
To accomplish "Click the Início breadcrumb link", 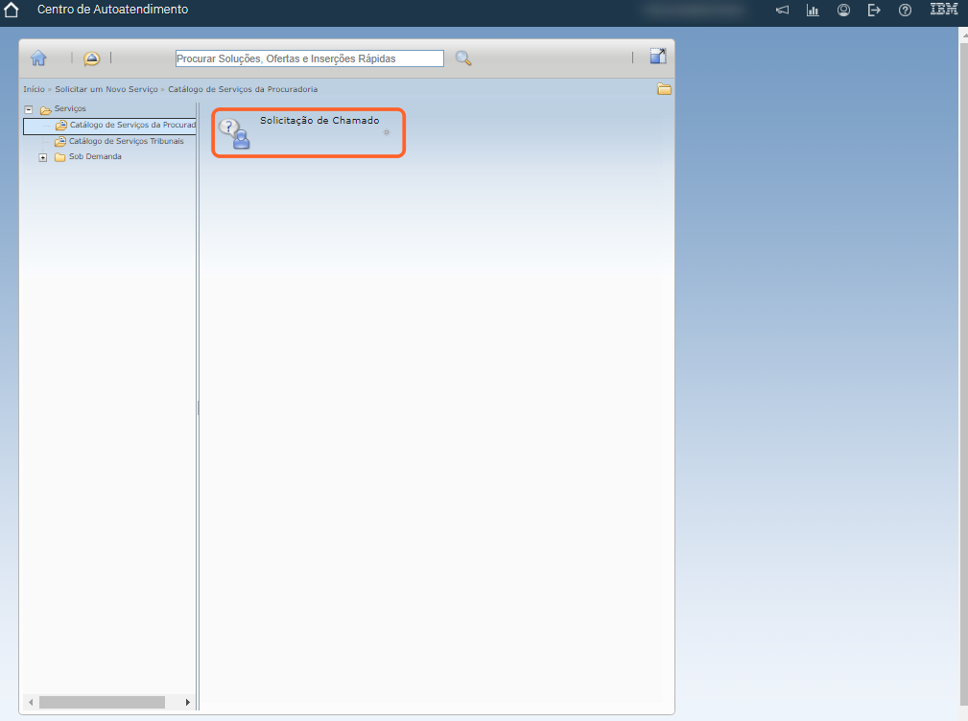I will click(34, 89).
